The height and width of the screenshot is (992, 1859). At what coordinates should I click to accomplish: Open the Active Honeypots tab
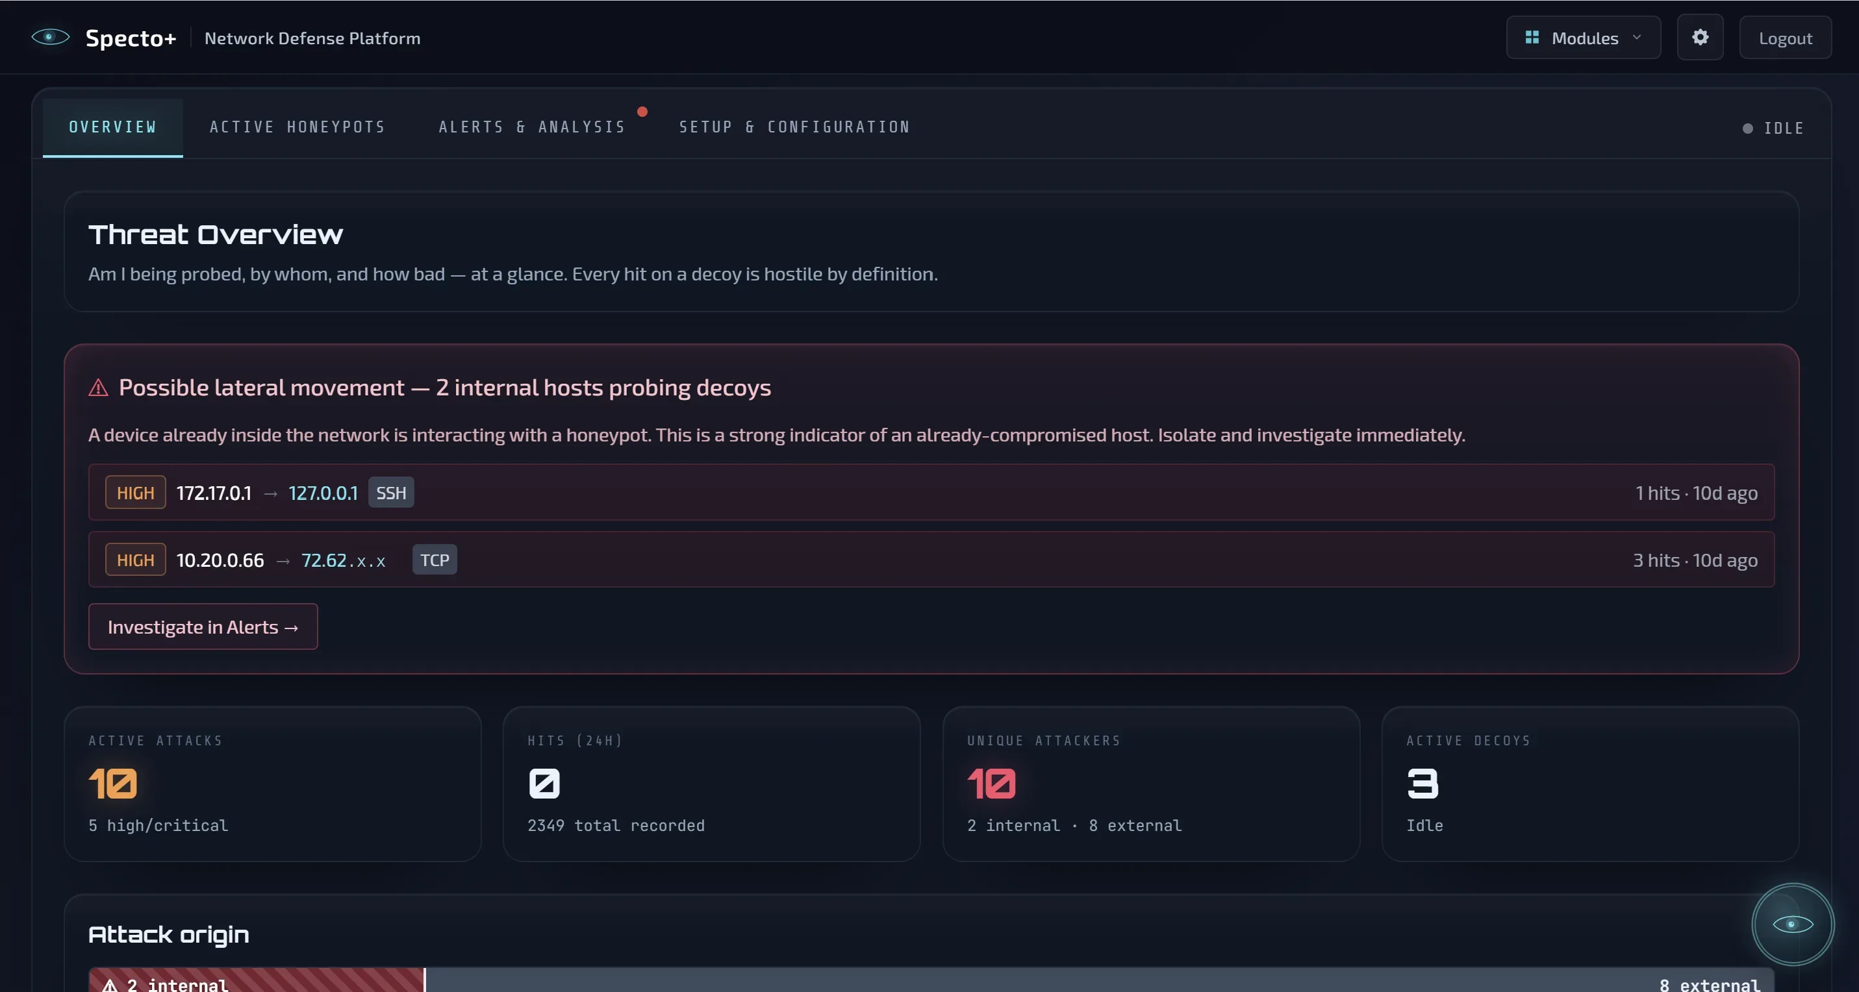coord(297,128)
